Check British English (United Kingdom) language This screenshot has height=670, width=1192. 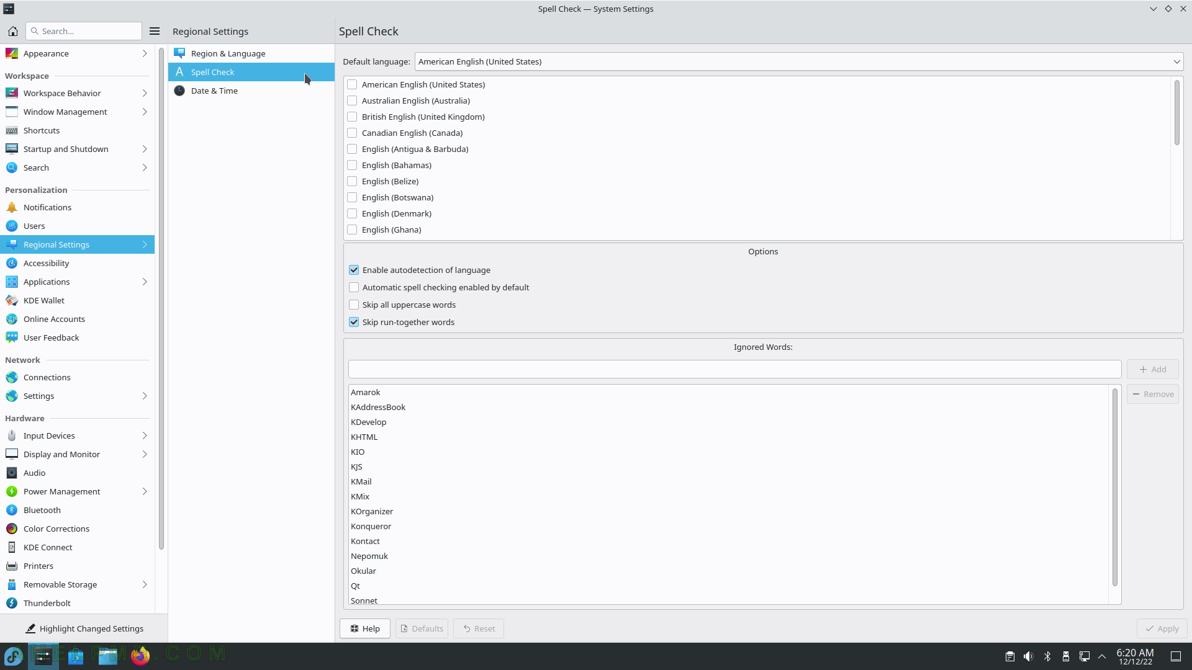click(x=352, y=117)
